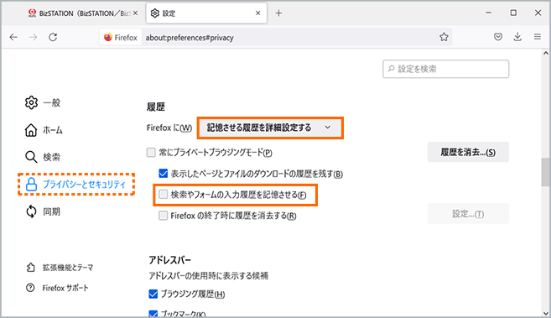
Task: Enable Firefox の終了時に履歴を消去する
Action: (x=163, y=216)
